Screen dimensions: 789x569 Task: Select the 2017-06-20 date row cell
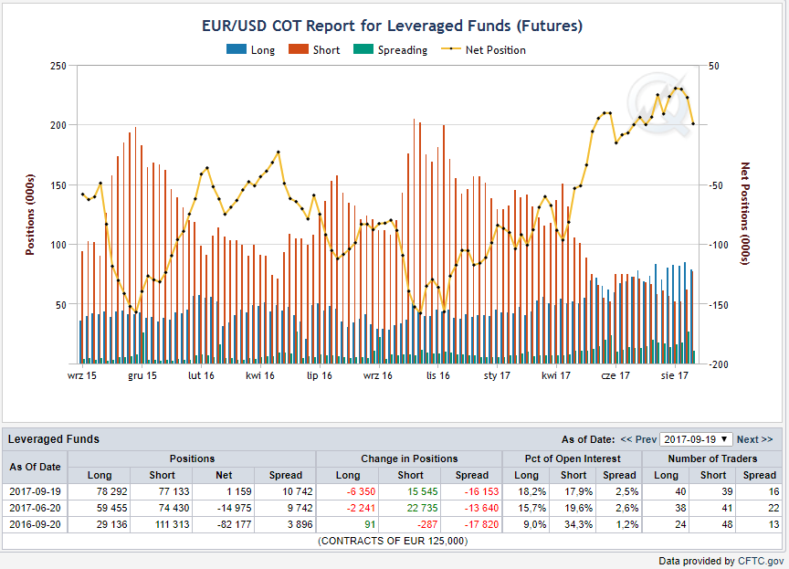pos(35,508)
